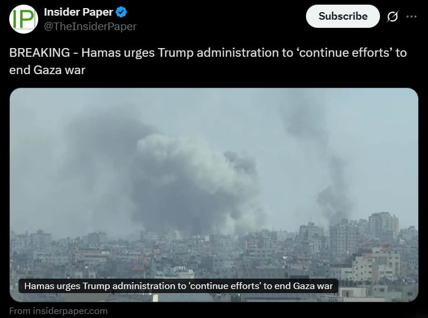Image resolution: width=428 pixels, height=318 pixels.
Task: Open the Insider Paper profile avatar
Action: [24, 19]
